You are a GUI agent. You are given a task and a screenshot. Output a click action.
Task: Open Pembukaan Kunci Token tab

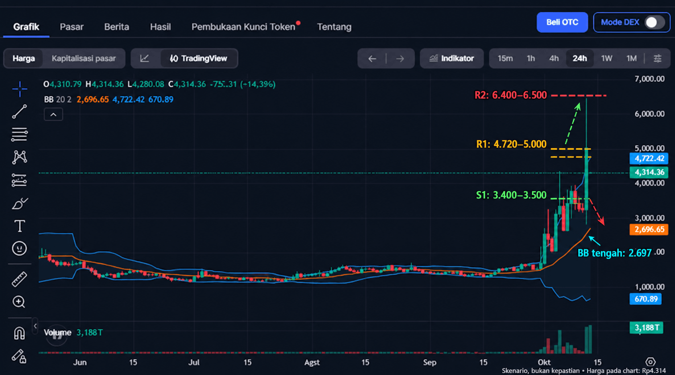(243, 27)
